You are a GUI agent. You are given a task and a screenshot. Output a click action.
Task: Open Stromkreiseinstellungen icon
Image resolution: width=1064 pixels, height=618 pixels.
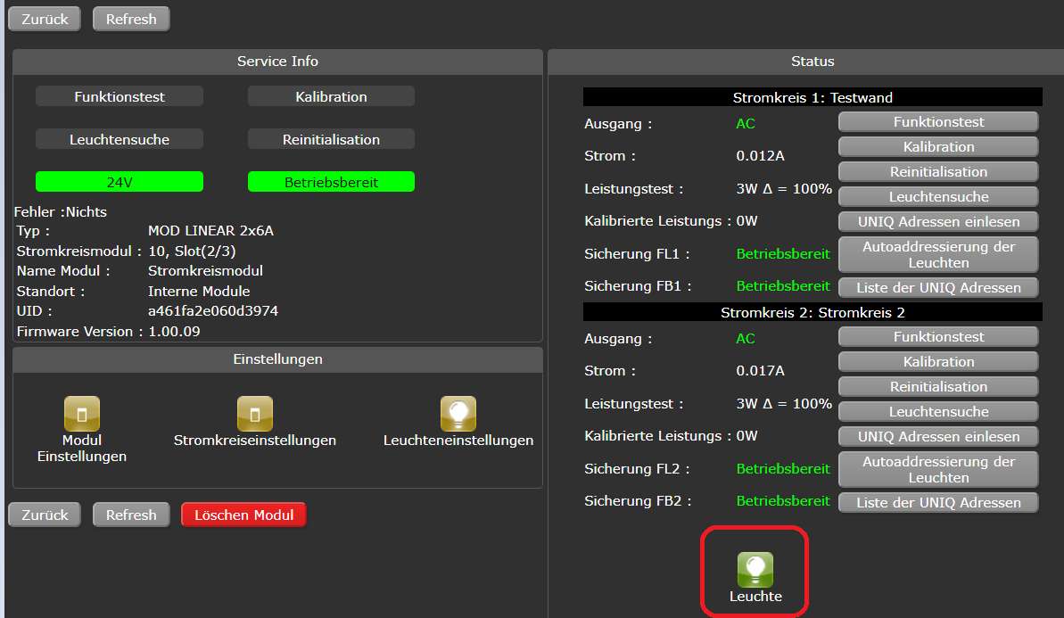pyautogui.click(x=255, y=414)
